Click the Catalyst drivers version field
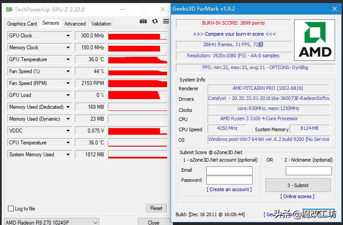Screen dimensions: 343x225 (x=268, y=98)
